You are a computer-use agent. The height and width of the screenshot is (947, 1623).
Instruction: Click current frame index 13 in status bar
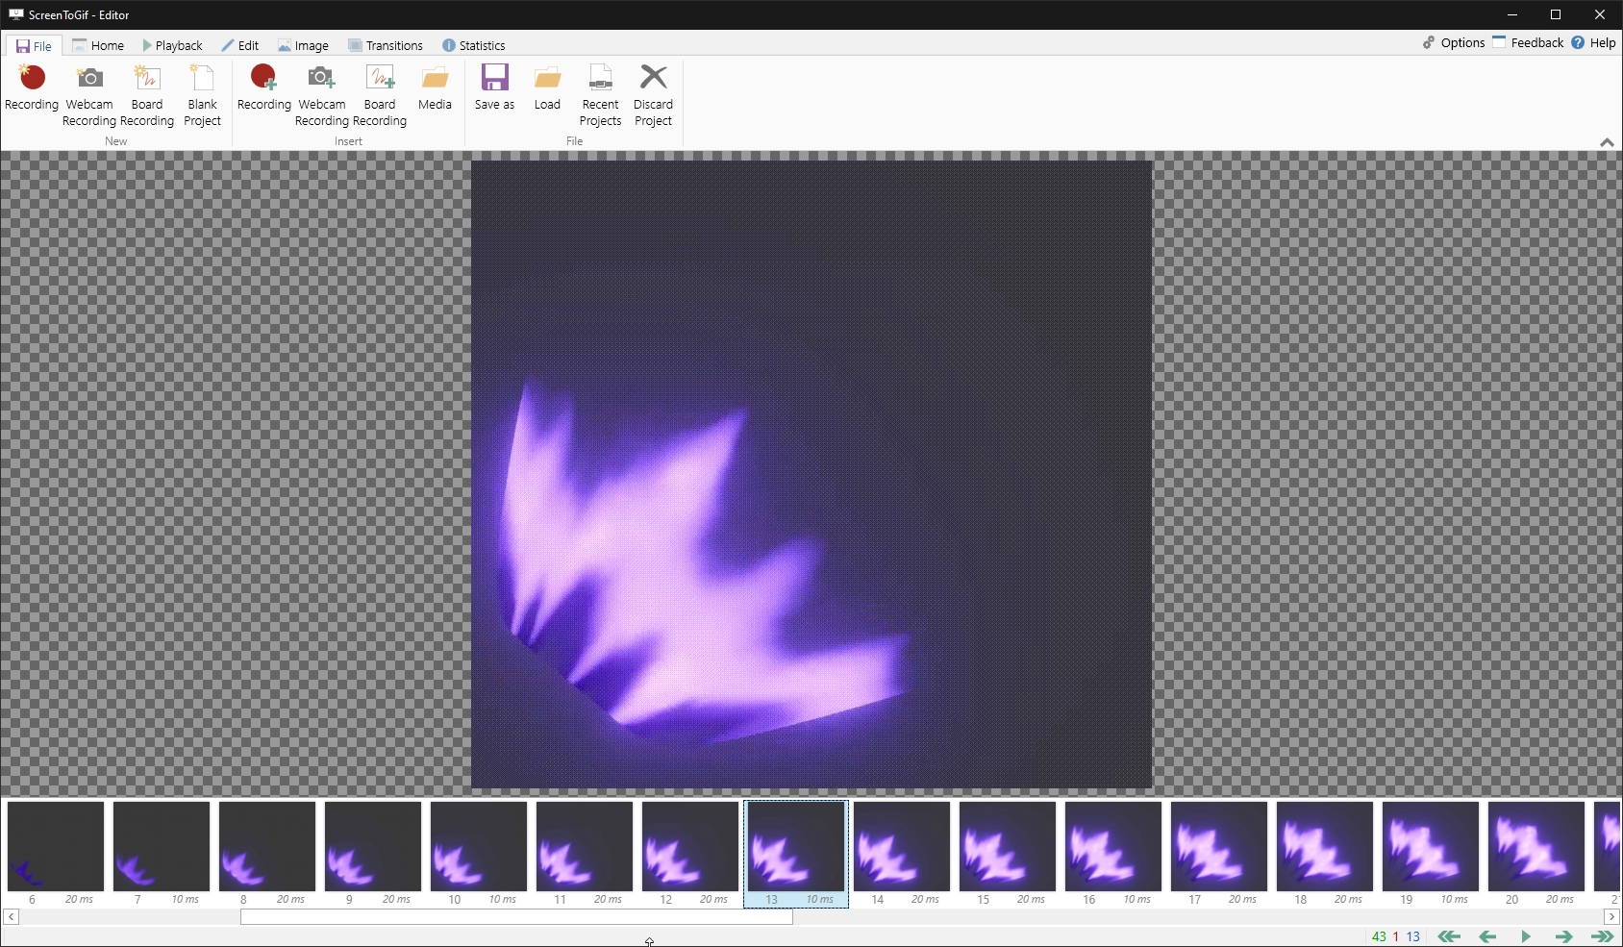click(1413, 936)
